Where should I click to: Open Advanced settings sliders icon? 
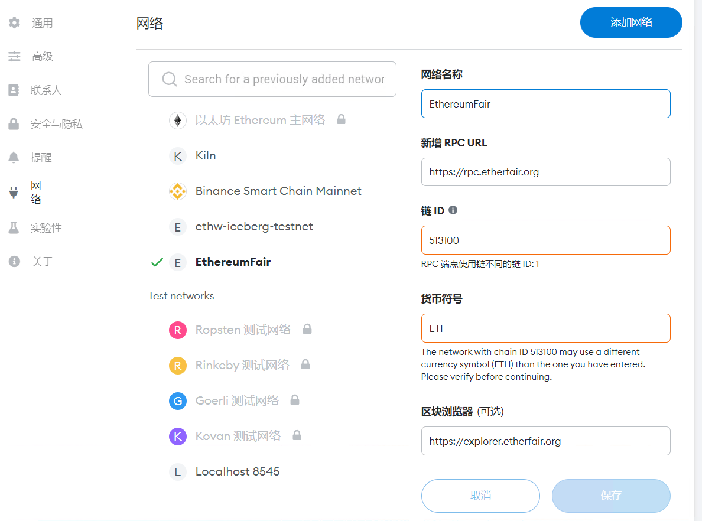coord(14,57)
